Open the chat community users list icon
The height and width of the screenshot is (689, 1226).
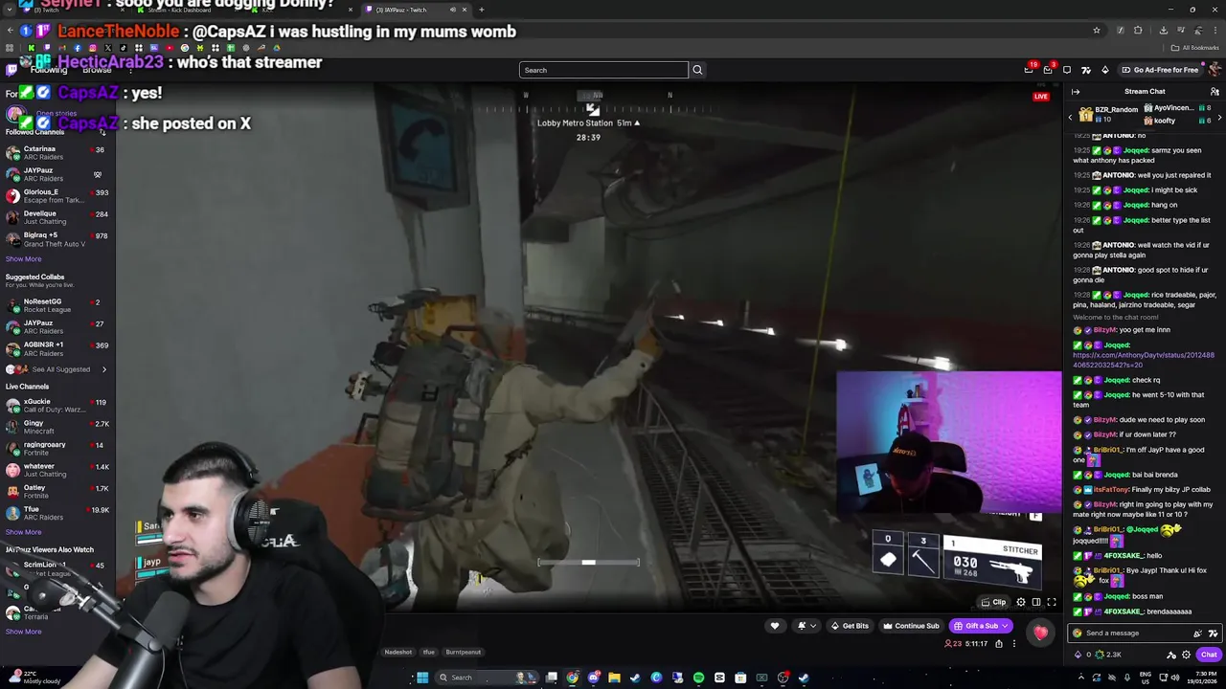coord(1215,92)
